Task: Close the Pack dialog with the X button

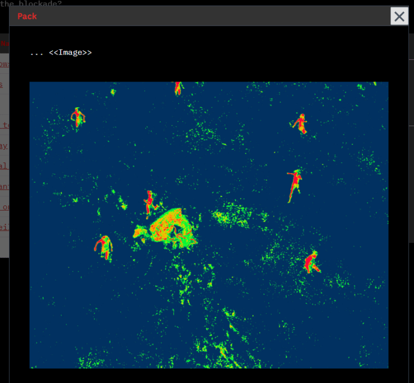Action: [399, 16]
